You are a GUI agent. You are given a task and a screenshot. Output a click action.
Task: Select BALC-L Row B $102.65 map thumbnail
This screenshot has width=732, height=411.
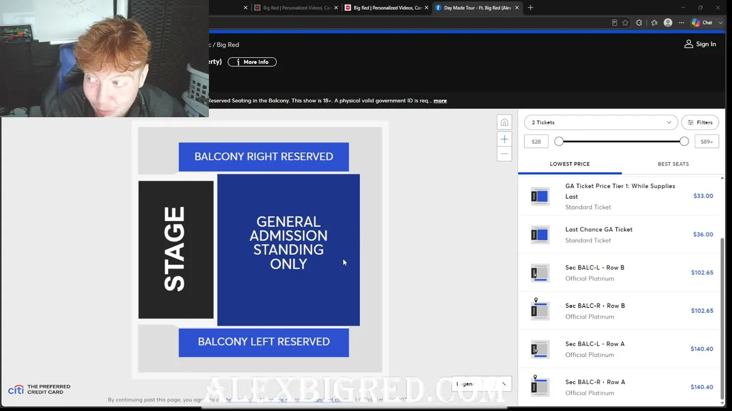click(539, 273)
